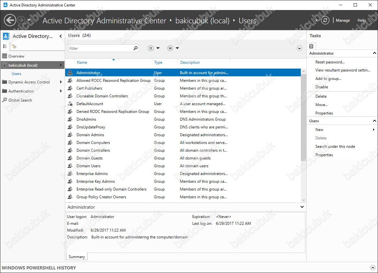The image size is (378, 273).
Task: Collapse the Users tasks section
Action: pyautogui.click(x=374, y=121)
